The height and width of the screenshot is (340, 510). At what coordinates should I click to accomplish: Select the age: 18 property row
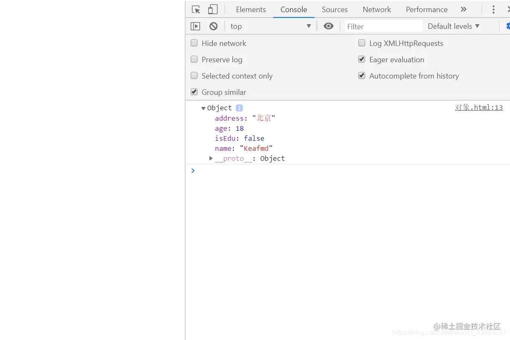coord(229,128)
